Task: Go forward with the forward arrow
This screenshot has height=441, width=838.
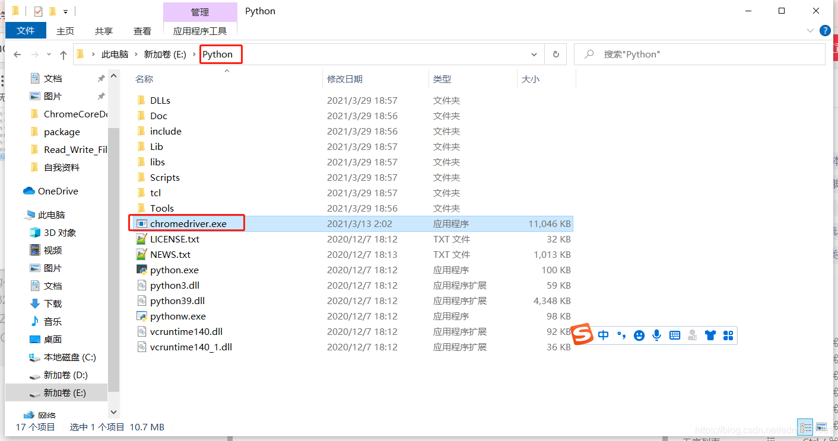Action: point(35,55)
